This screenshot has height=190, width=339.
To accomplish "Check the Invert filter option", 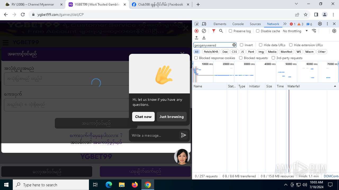I will point(242,45).
